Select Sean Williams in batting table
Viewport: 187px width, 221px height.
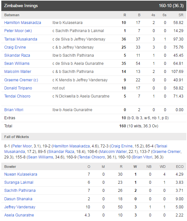[x=17, y=64]
